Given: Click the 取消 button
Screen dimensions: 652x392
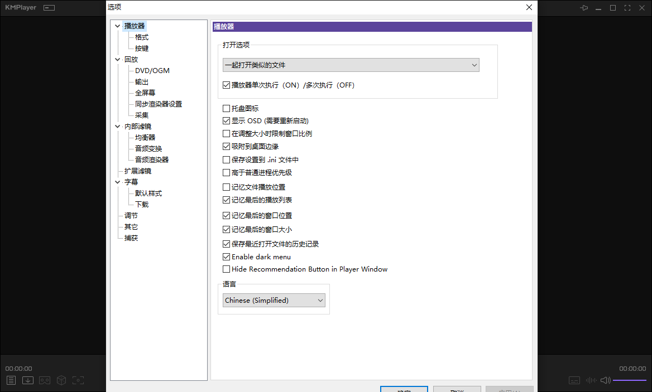Looking at the screenshot, I should tap(457, 390).
